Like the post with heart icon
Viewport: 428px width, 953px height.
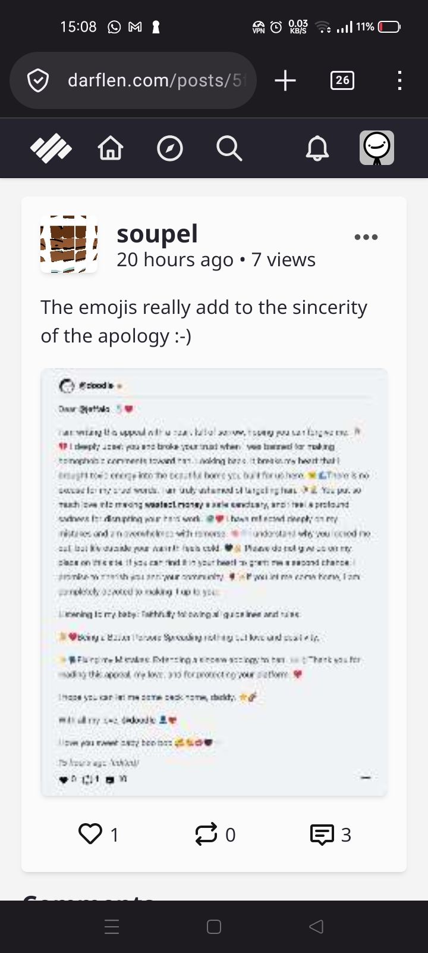click(90, 834)
